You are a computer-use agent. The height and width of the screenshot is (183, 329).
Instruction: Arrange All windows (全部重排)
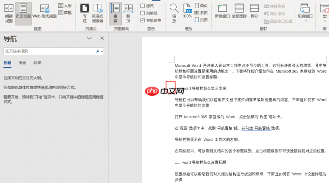click(x=239, y=11)
